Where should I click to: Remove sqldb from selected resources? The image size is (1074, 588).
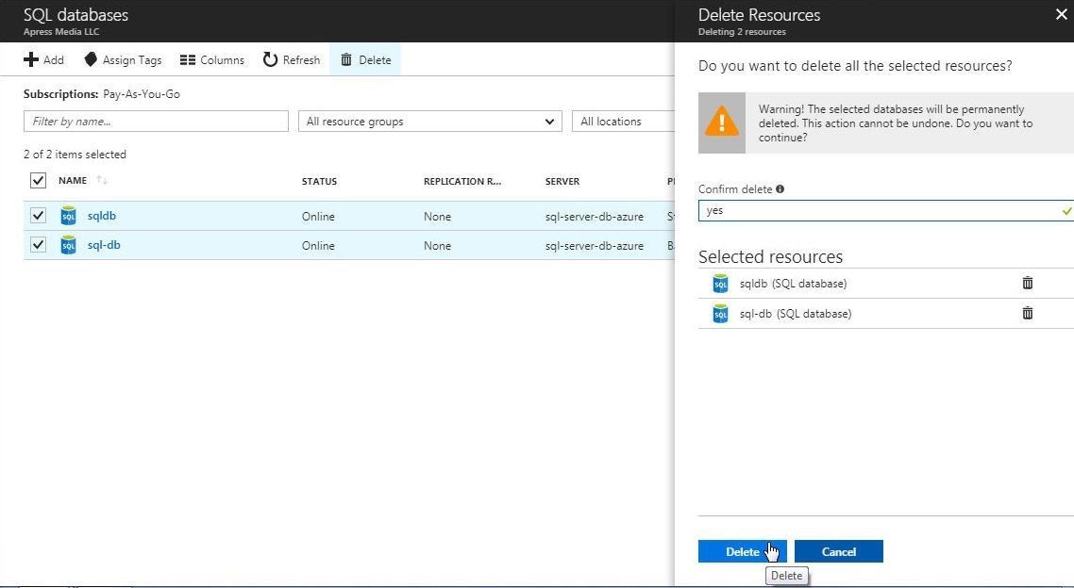point(1028,283)
